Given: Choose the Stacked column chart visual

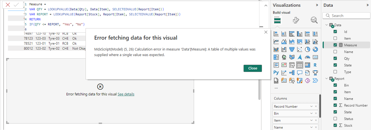Looking at the screenshot, I should click(284, 34).
